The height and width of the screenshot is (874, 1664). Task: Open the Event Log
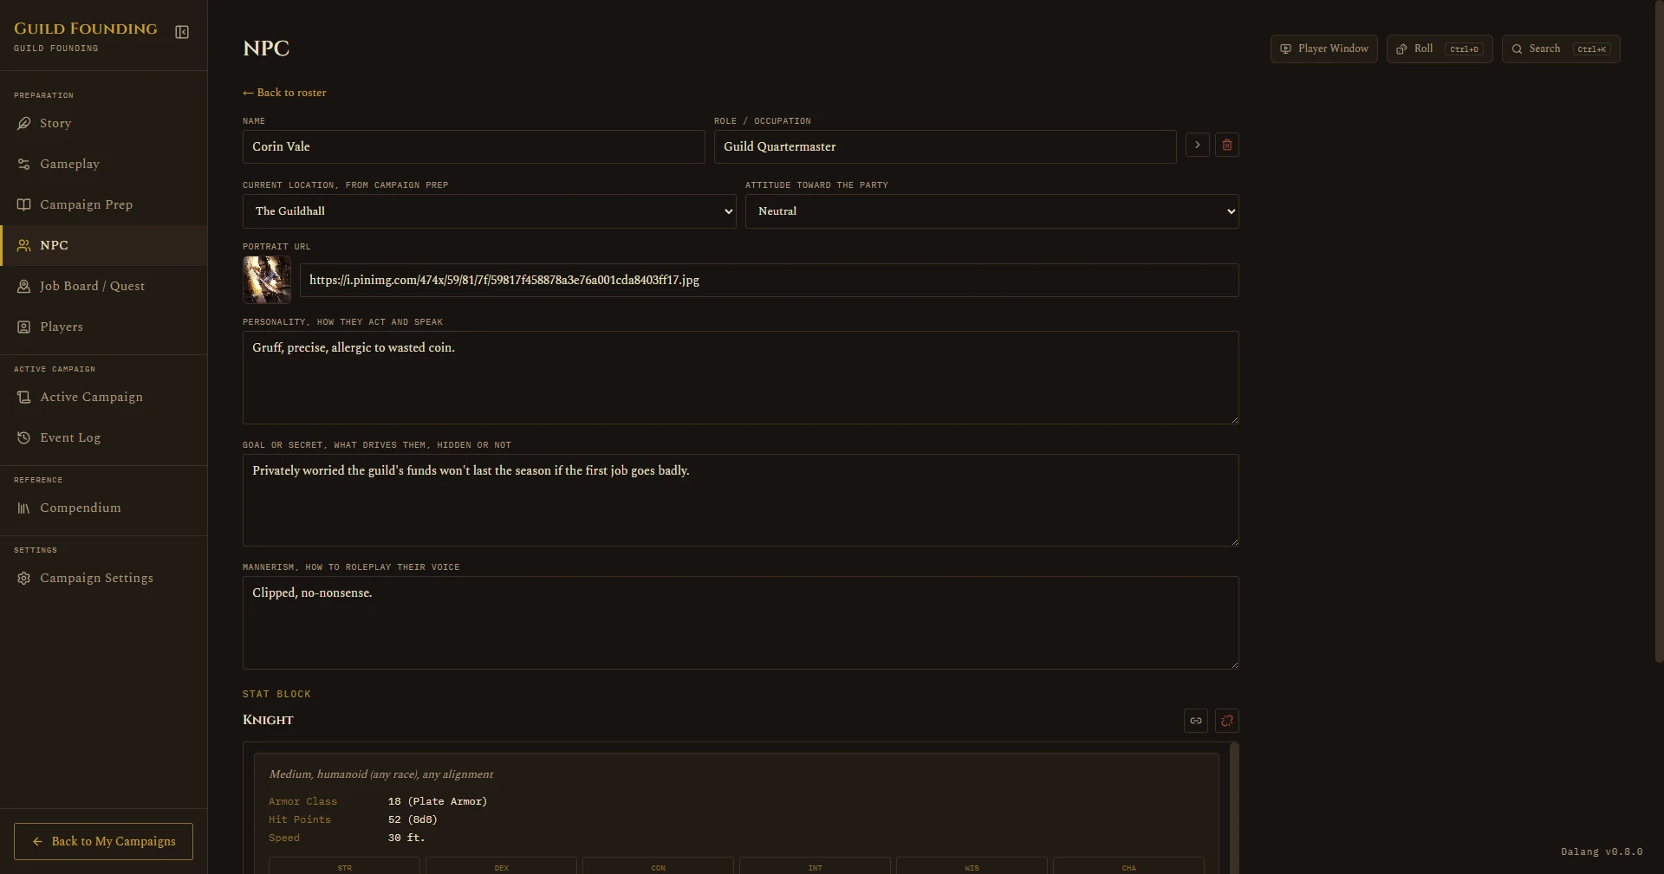point(103,437)
